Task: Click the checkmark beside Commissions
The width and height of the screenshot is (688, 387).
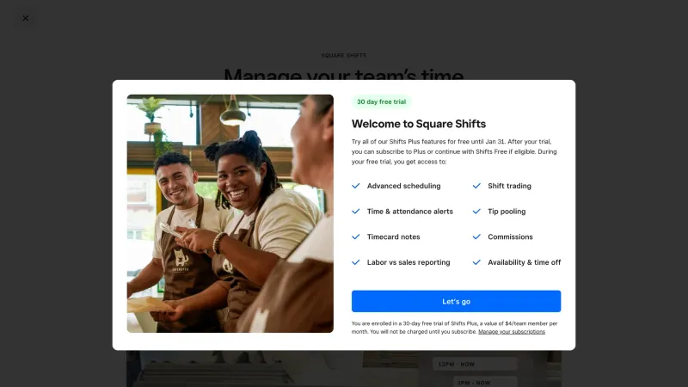Action: [x=476, y=236]
